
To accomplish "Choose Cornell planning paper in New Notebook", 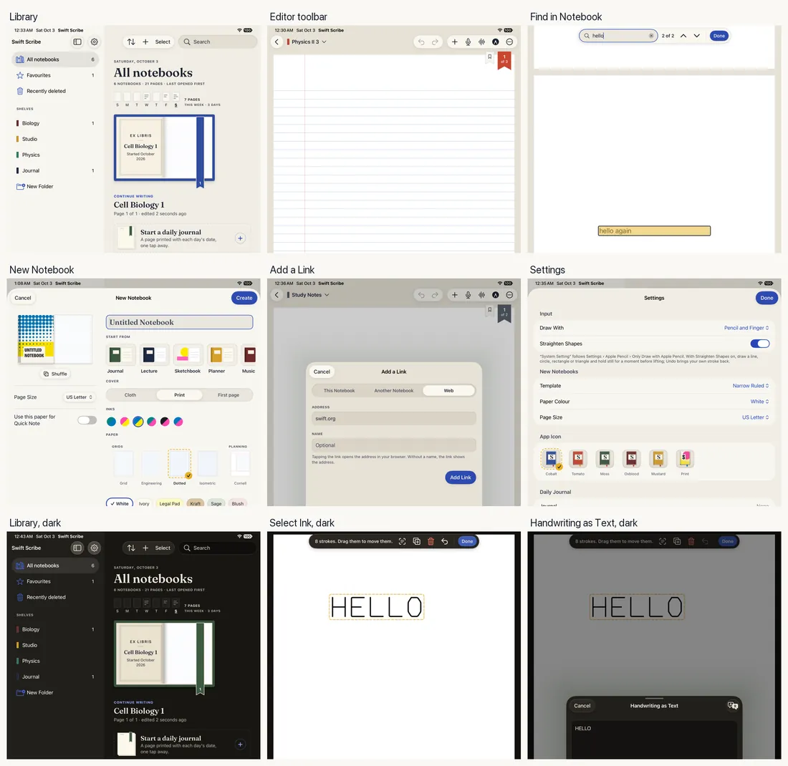I will pos(240,467).
